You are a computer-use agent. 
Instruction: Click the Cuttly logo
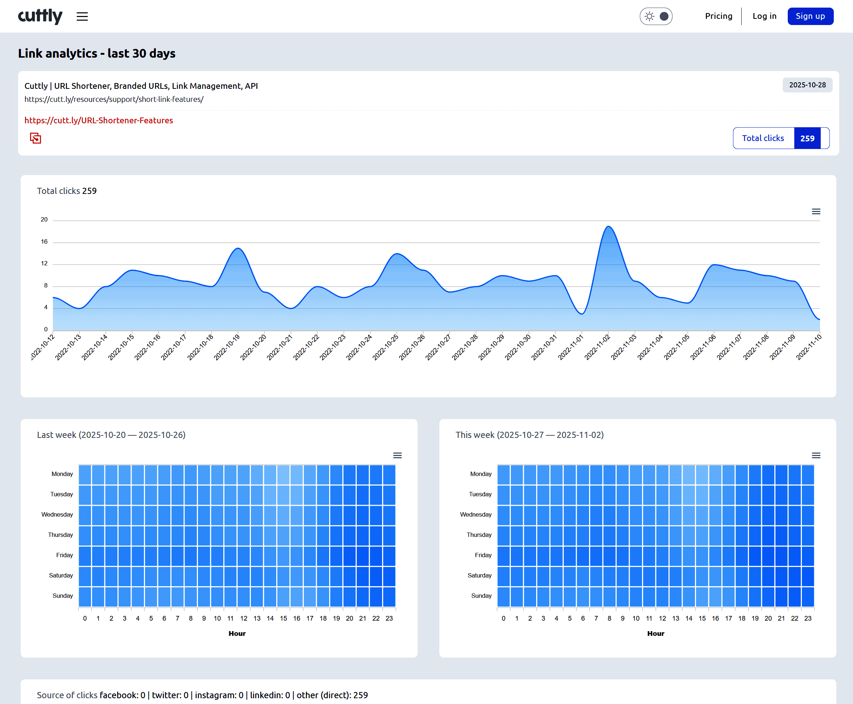click(40, 16)
